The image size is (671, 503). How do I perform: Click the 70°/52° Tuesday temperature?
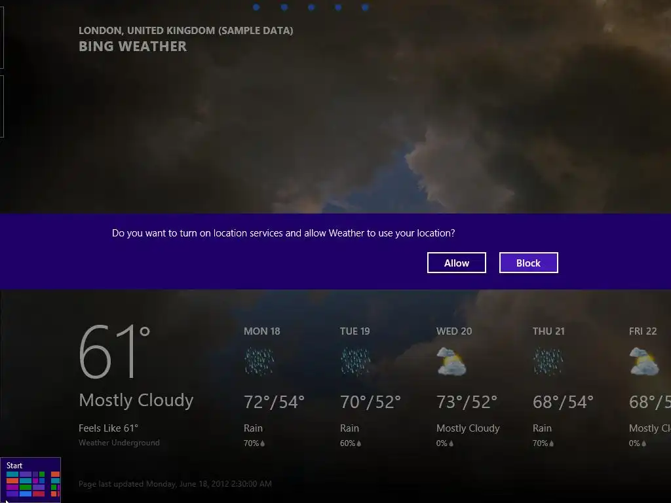tap(370, 402)
